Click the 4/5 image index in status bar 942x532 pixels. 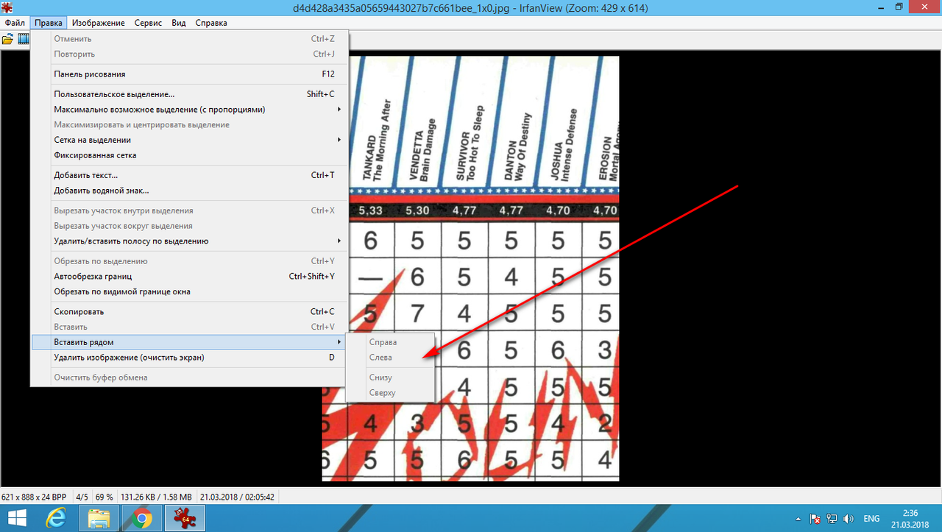(82, 497)
